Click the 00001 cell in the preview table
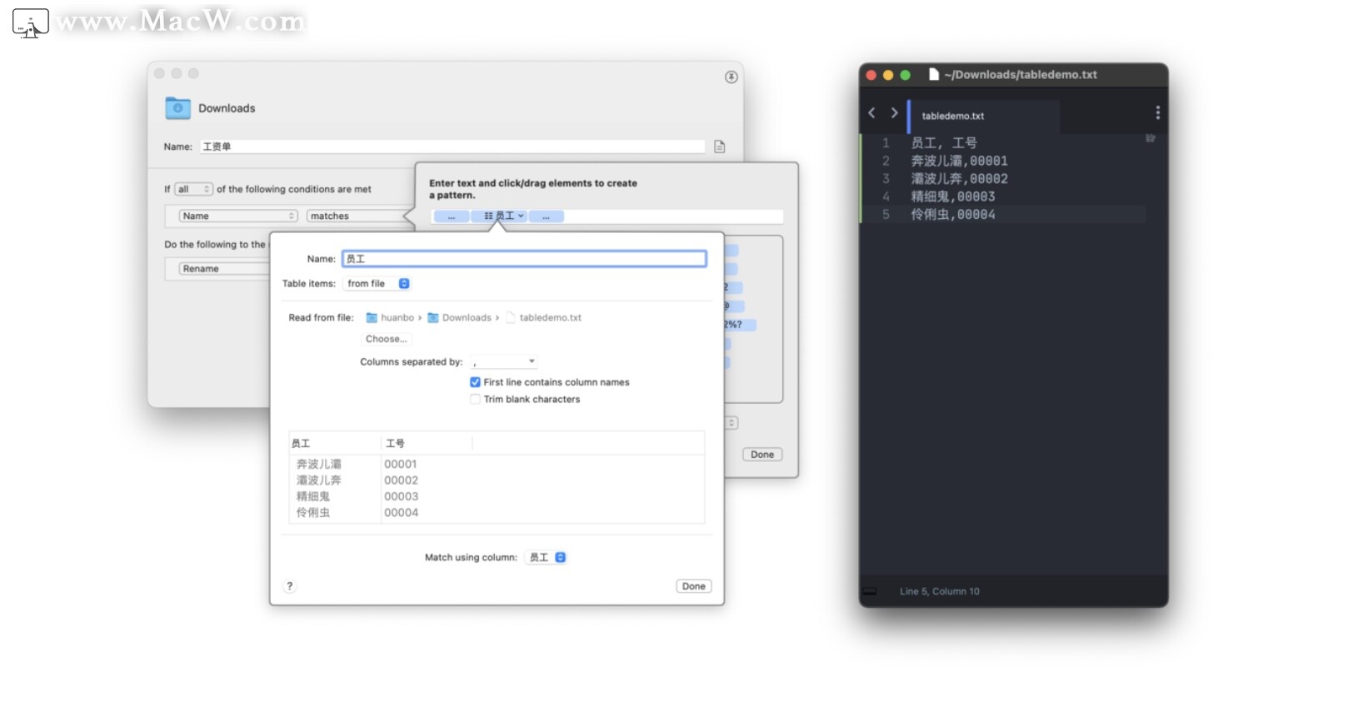Image resolution: width=1348 pixels, height=716 pixels. coord(401,465)
